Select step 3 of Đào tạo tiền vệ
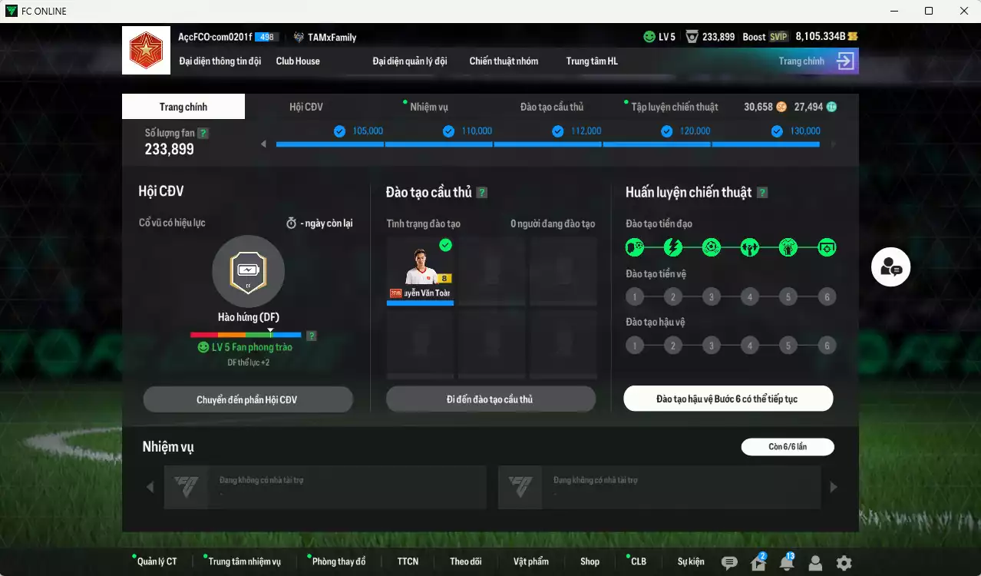The height and width of the screenshot is (576, 981). [711, 297]
